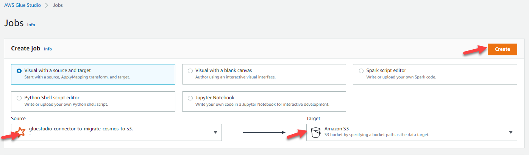The height and width of the screenshot is (155, 529).
Task: Choose Jupyter Notebook radio option
Action: (x=190, y=98)
